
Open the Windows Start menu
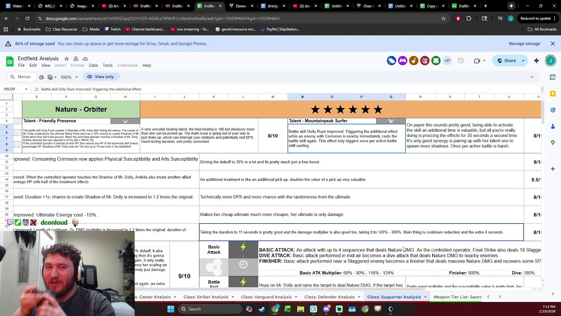click(x=171, y=309)
